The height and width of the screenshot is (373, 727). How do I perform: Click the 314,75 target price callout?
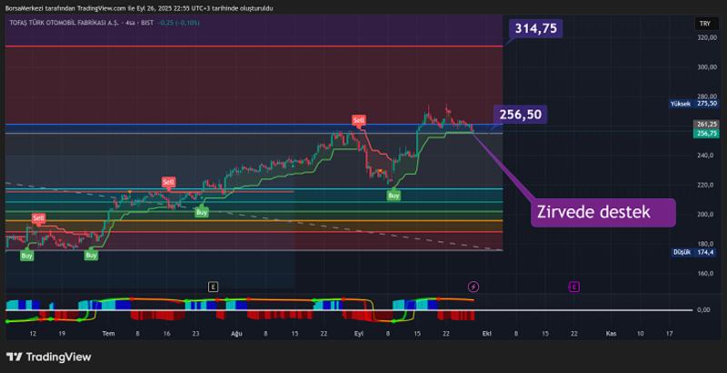coord(535,28)
